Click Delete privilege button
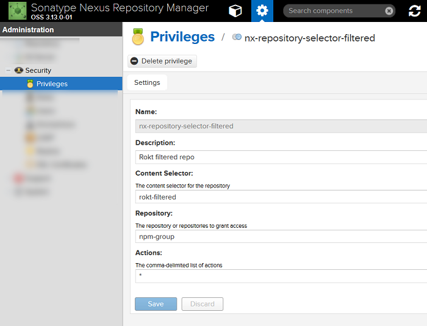The height and width of the screenshot is (326, 427). click(x=162, y=61)
